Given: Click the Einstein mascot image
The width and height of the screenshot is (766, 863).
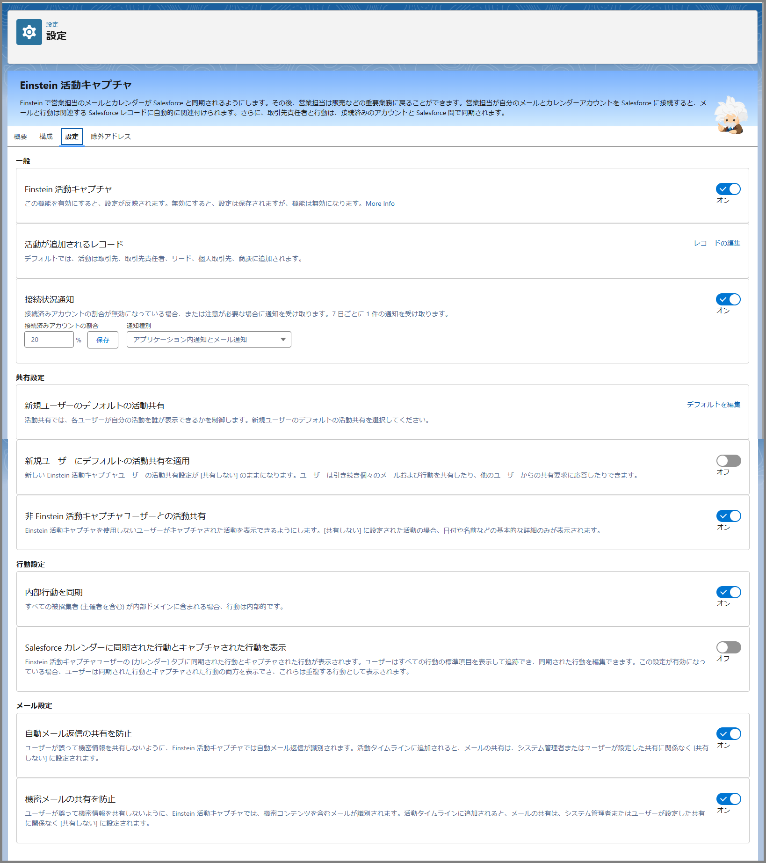Looking at the screenshot, I should pyautogui.click(x=731, y=115).
